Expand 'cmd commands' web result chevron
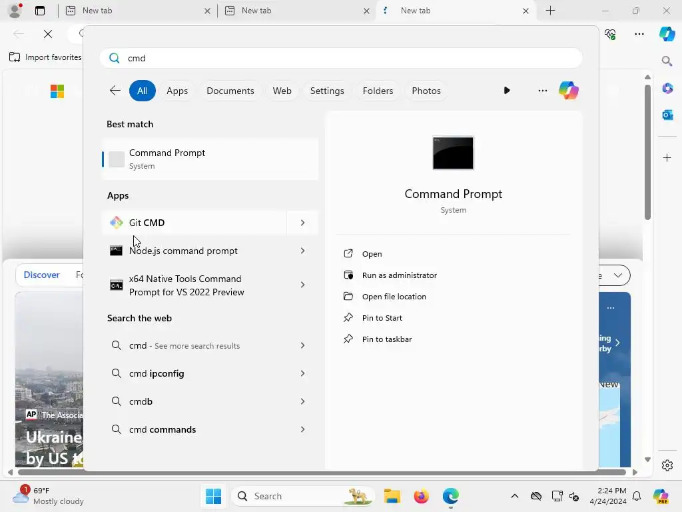682x512 pixels. [x=303, y=429]
